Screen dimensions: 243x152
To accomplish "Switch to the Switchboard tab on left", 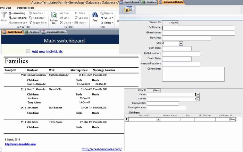I will (13, 32).
